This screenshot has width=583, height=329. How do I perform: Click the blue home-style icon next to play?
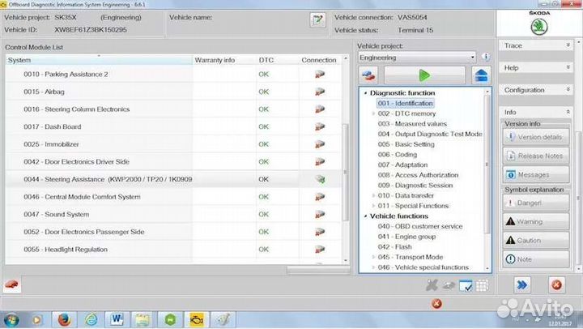(x=481, y=75)
